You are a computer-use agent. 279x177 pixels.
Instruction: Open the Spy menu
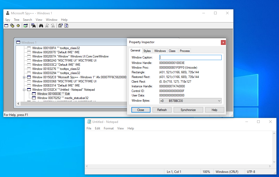click(x=8, y=20)
